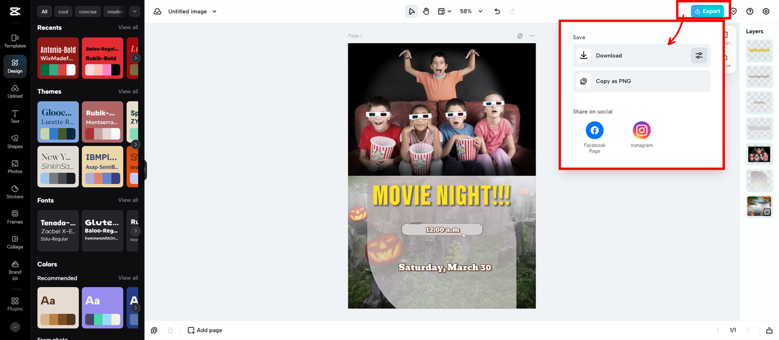Click the MOVIE NIGHT!!! title on canvas

click(x=441, y=196)
